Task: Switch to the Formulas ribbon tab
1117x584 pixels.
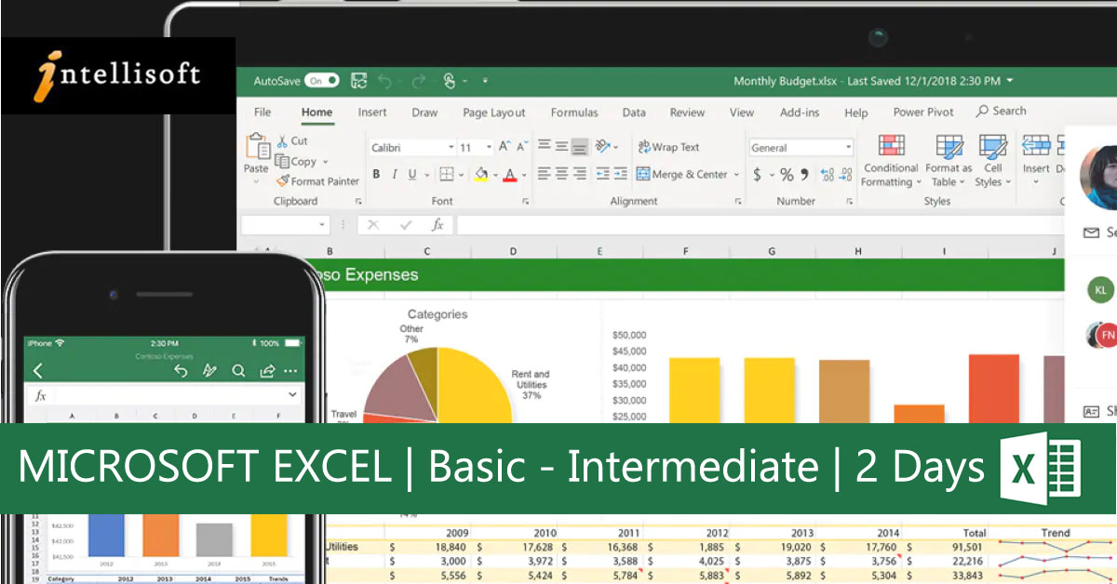Action: point(574,113)
